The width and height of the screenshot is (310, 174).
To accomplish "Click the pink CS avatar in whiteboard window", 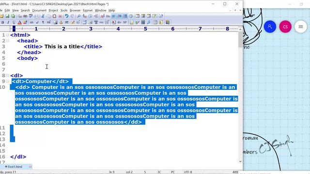I will (285, 27).
